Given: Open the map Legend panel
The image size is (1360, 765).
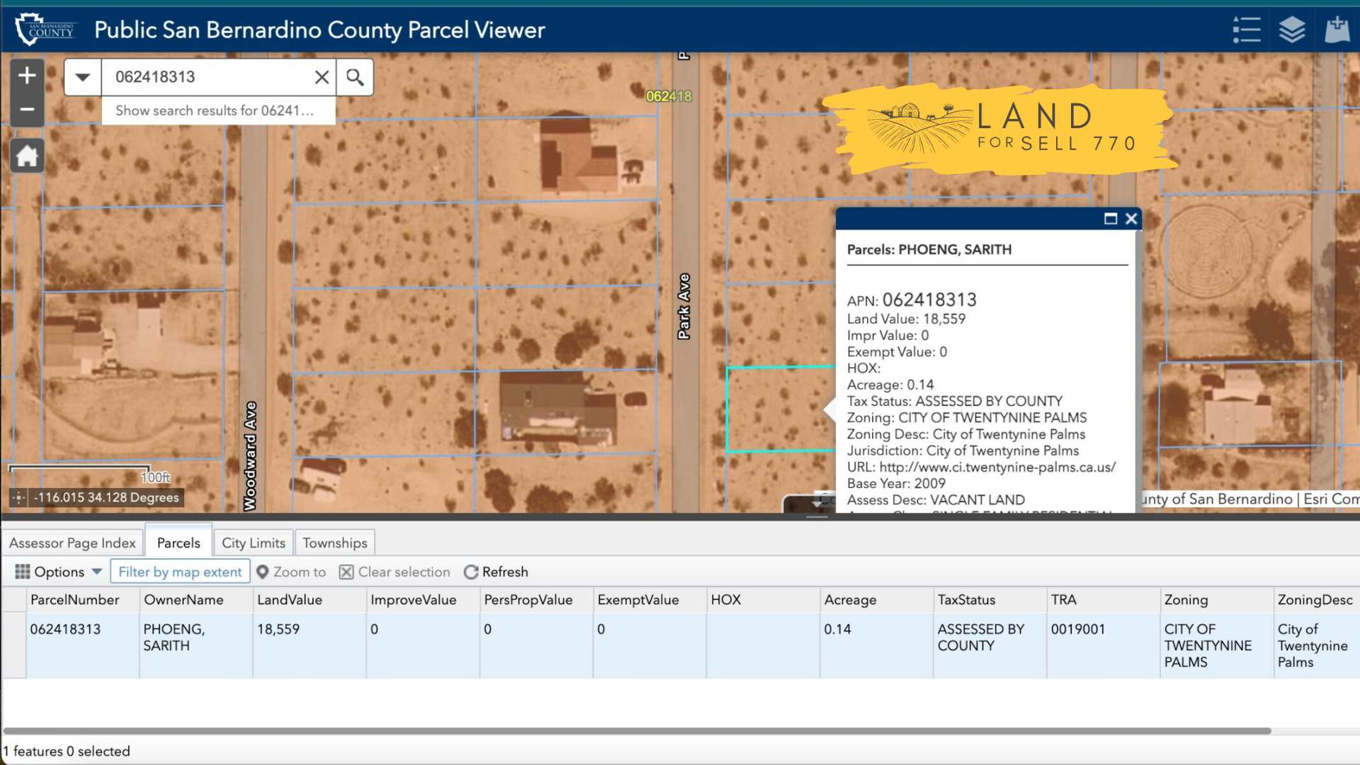Looking at the screenshot, I should pos(1246,29).
